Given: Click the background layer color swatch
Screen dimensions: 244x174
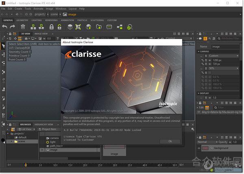Looking at the screenshot, I should 205,148.
